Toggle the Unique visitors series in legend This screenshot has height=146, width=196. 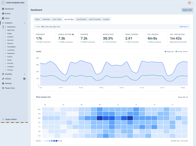click(182, 52)
